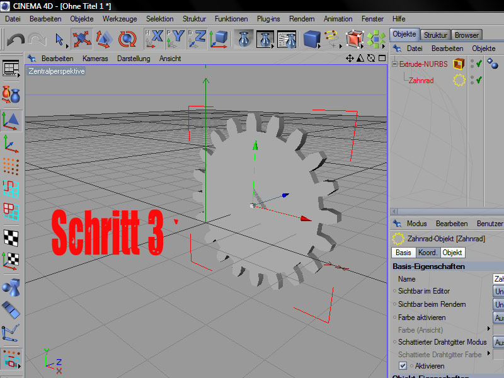This screenshot has width=504, height=378.
Task: Open the Plug-ins menu
Action: (268, 19)
